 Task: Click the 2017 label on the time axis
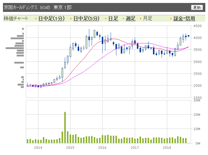135,148
